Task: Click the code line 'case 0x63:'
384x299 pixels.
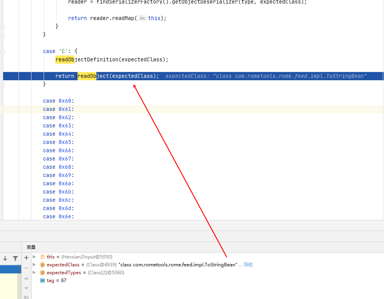Action: click(58, 126)
